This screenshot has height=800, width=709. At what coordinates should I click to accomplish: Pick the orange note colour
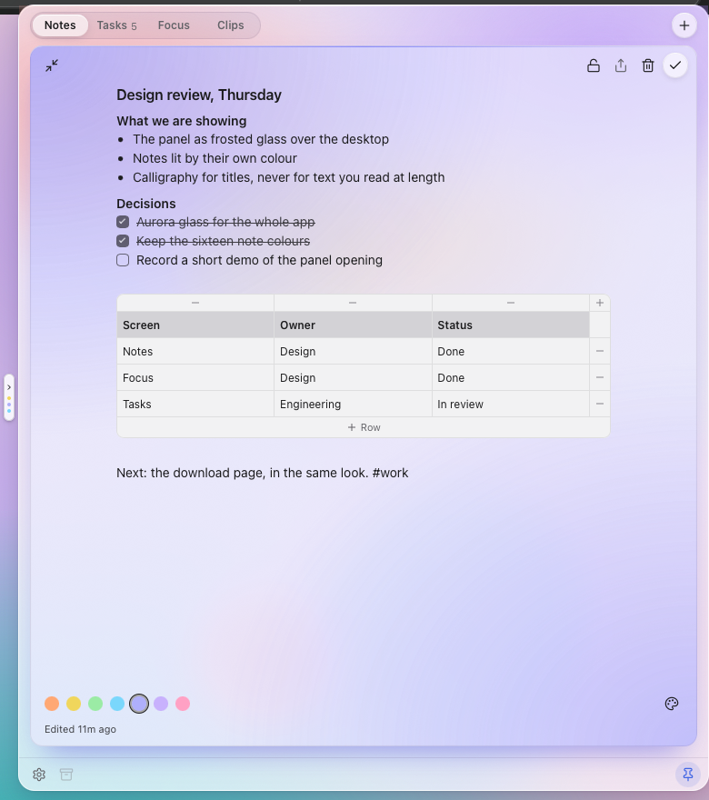point(52,704)
